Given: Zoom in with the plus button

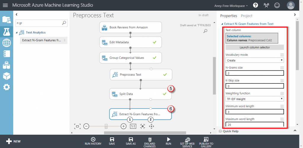Looking at the screenshot, I should point(123,126).
